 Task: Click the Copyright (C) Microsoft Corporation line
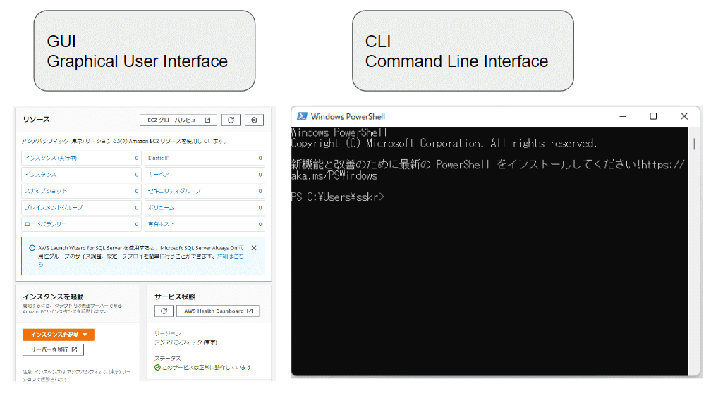444,144
